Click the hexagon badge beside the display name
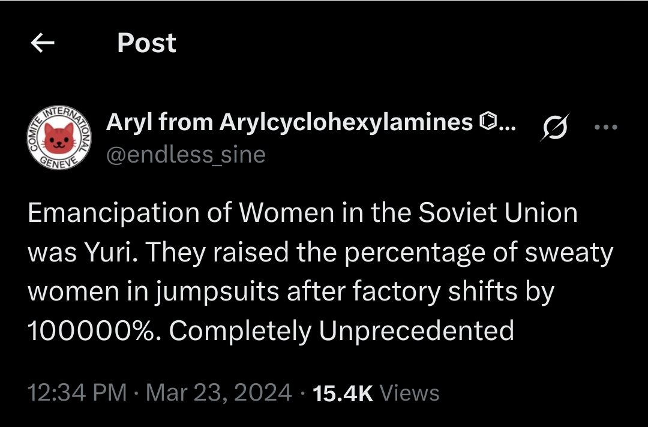 [x=488, y=121]
